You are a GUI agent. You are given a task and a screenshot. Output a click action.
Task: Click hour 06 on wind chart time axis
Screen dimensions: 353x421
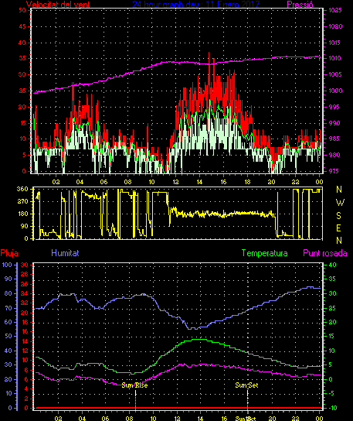(x=104, y=182)
